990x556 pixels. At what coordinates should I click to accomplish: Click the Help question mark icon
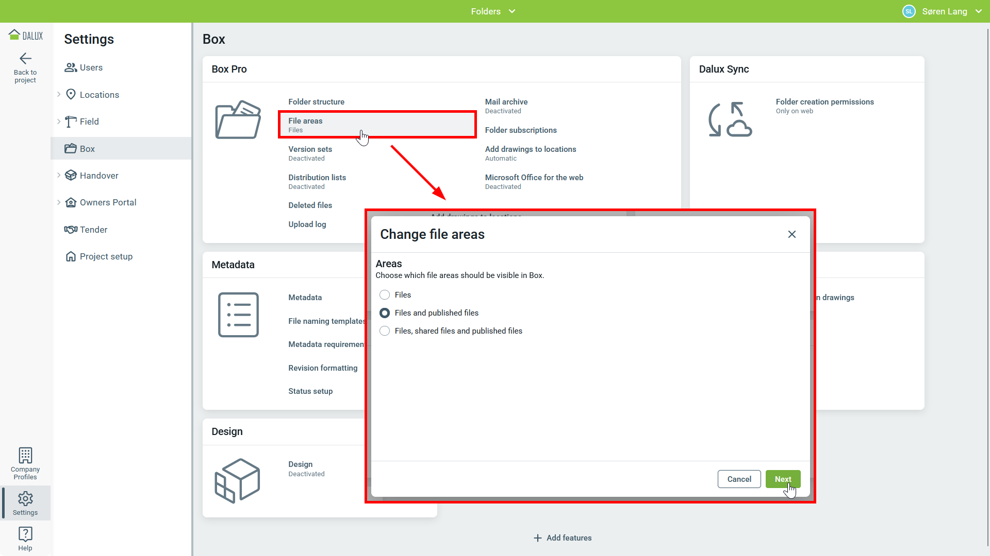25,534
